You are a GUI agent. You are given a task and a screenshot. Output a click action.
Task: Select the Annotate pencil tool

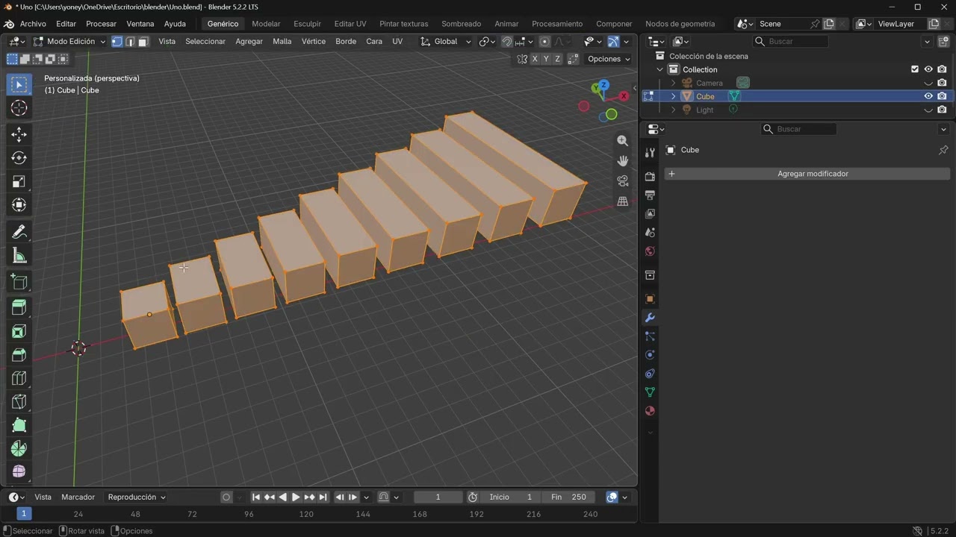[x=19, y=233]
